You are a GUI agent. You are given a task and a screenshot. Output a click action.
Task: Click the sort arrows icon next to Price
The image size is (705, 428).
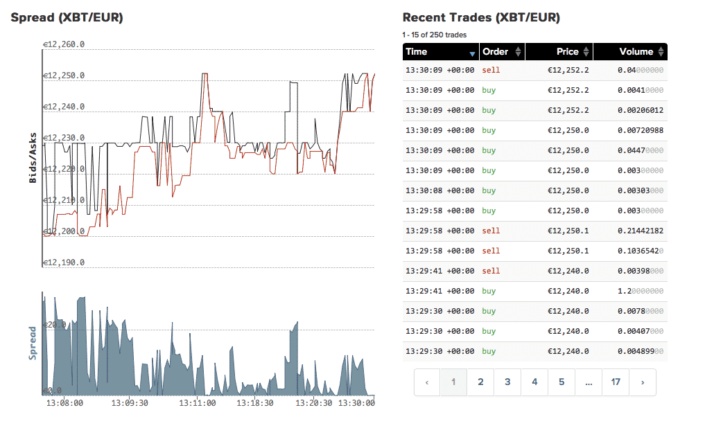coord(586,52)
